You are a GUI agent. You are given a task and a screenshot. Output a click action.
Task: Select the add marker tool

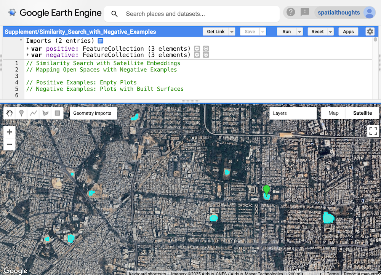pyautogui.click(x=22, y=113)
